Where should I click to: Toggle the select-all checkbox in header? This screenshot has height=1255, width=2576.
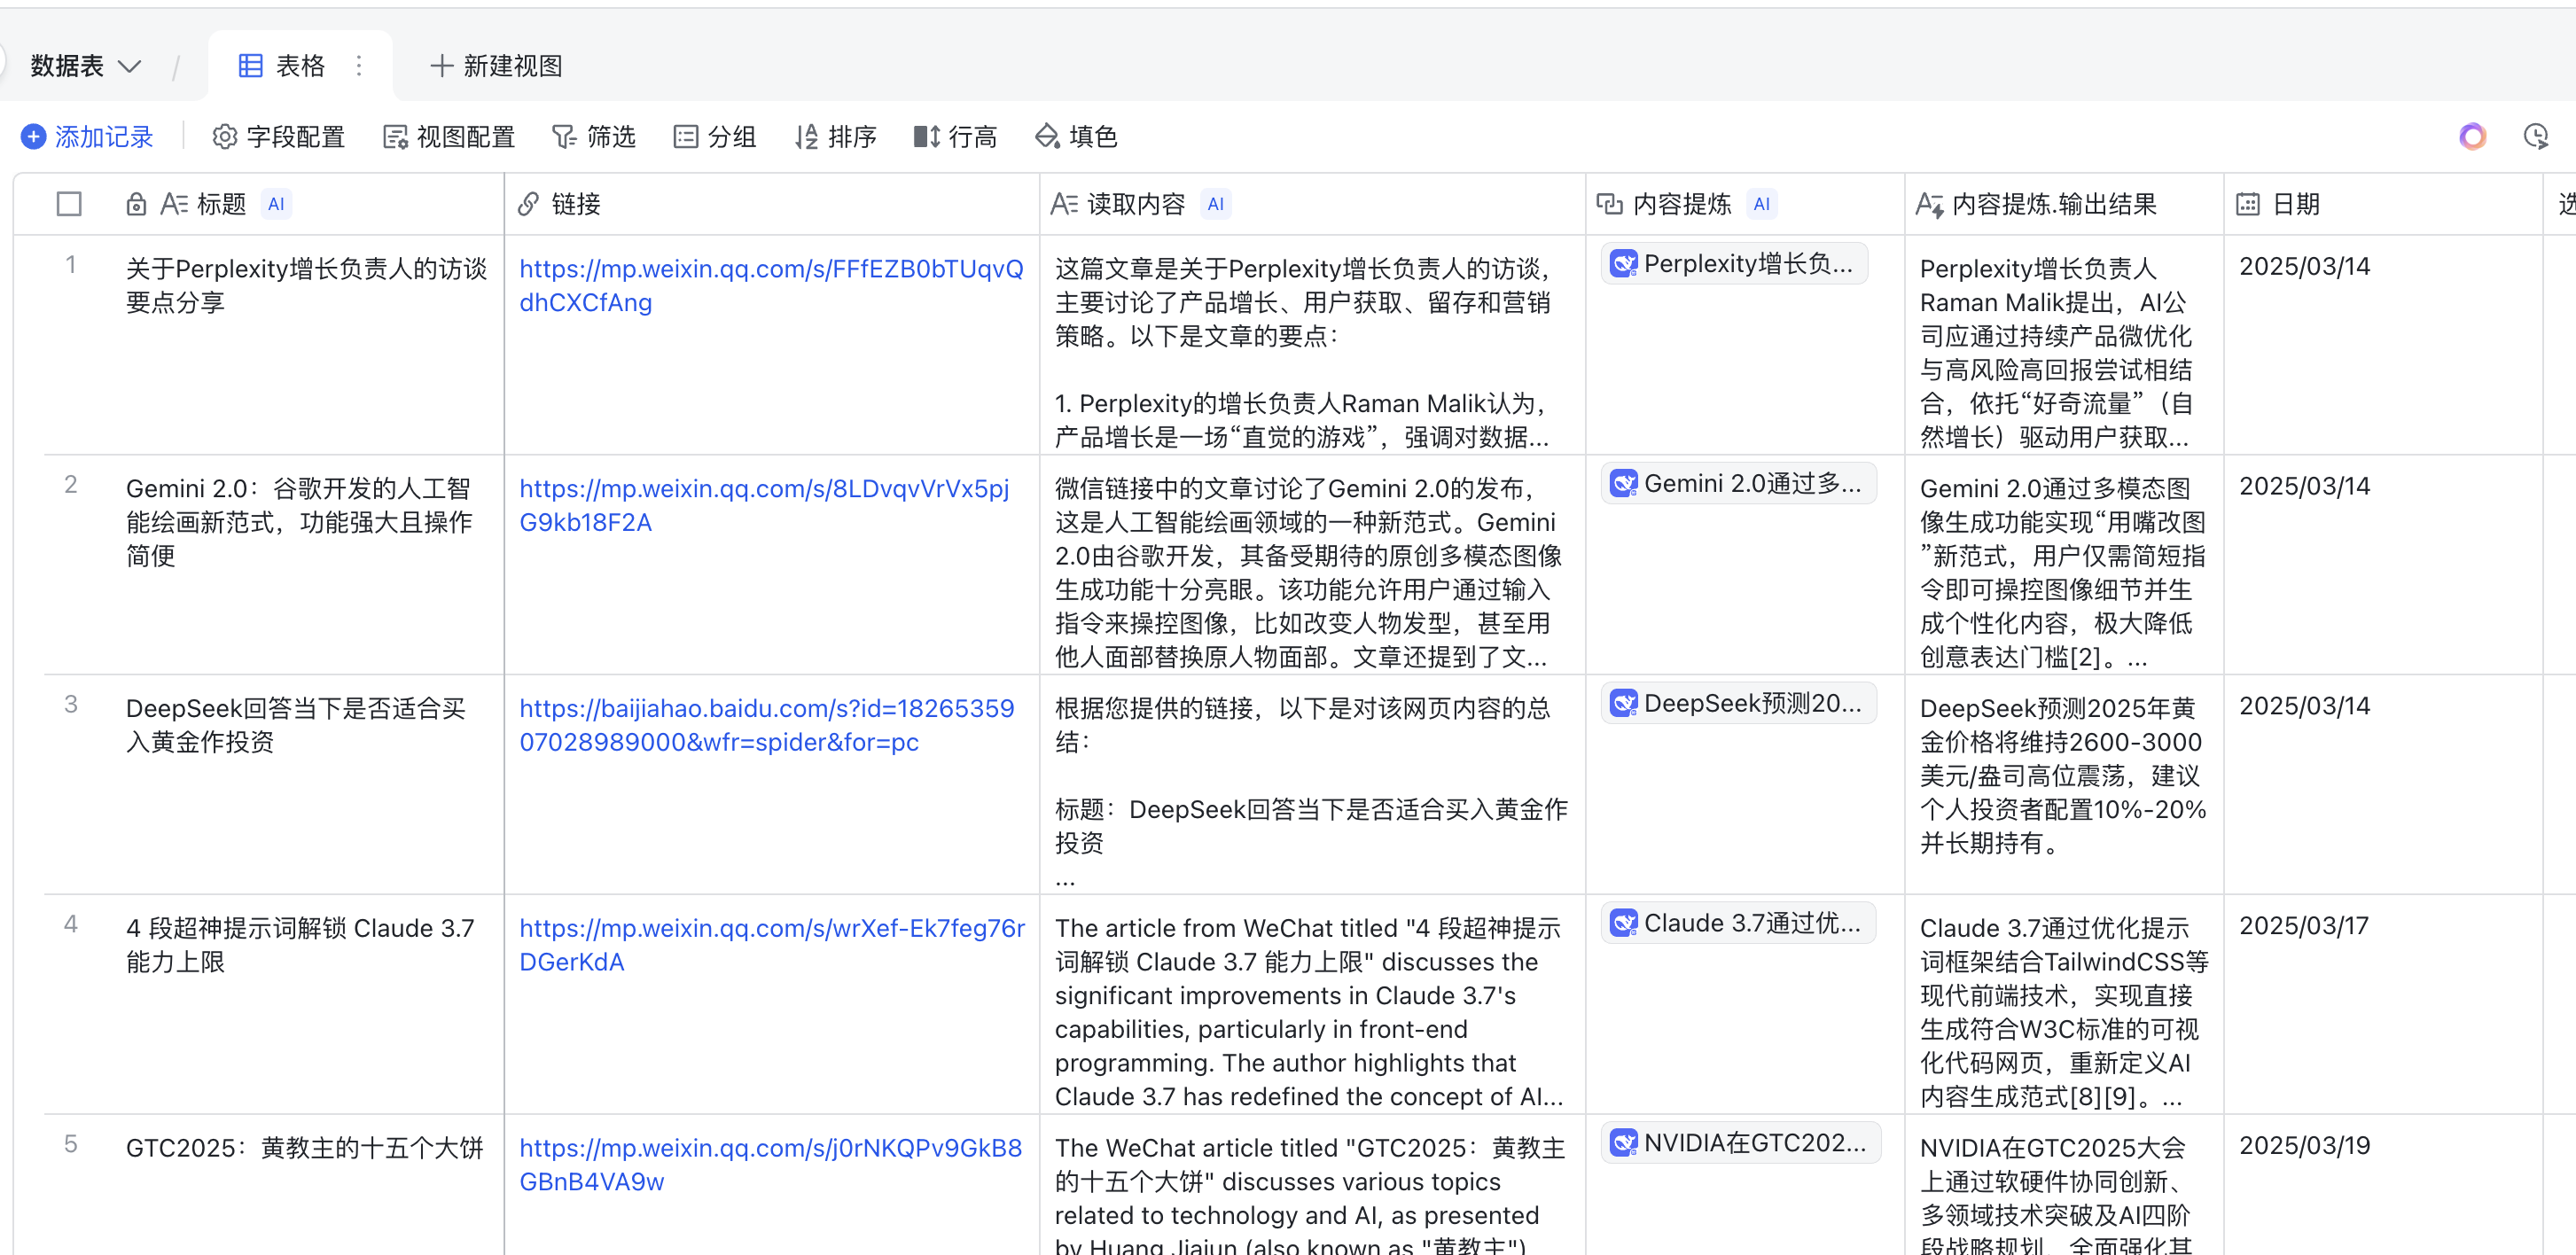coord(69,204)
